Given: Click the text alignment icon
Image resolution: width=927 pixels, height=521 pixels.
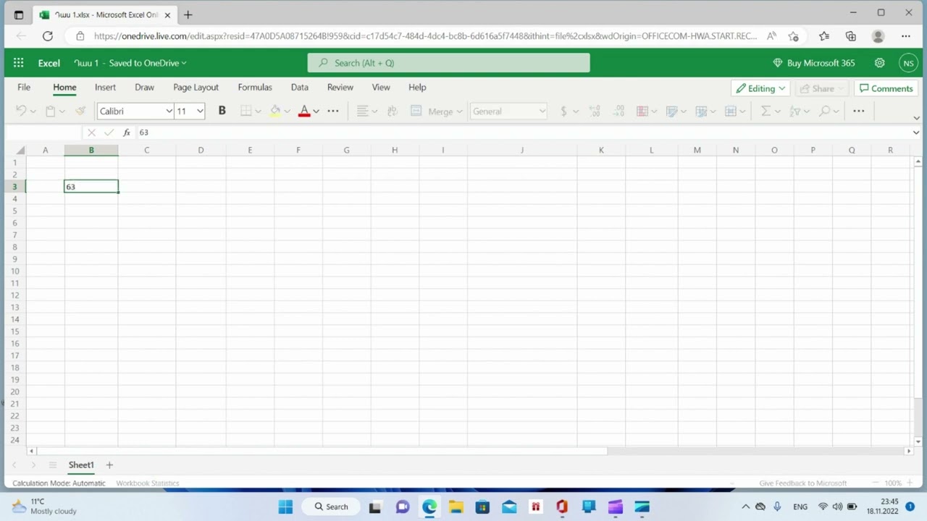Looking at the screenshot, I should (x=363, y=111).
